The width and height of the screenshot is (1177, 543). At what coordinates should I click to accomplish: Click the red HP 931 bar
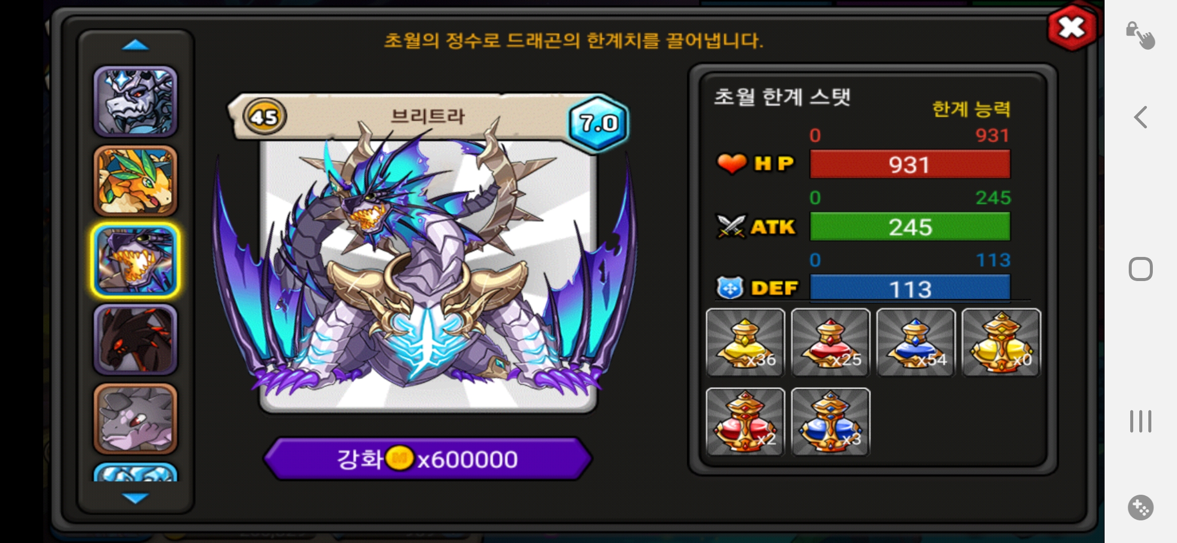click(909, 164)
